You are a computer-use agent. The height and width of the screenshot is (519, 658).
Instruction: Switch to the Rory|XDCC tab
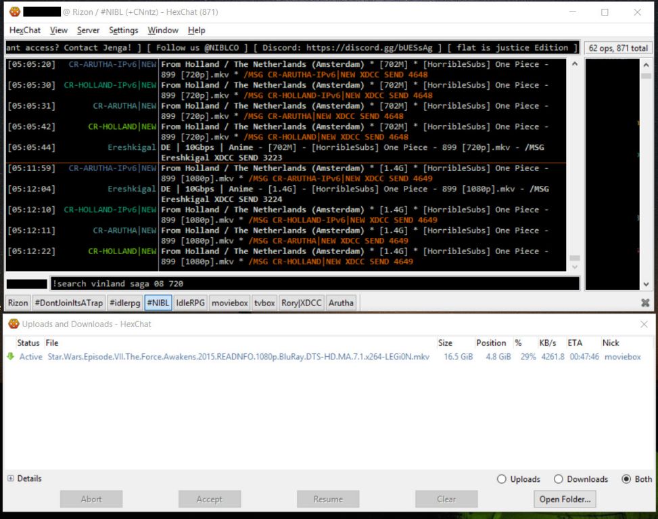(x=302, y=303)
